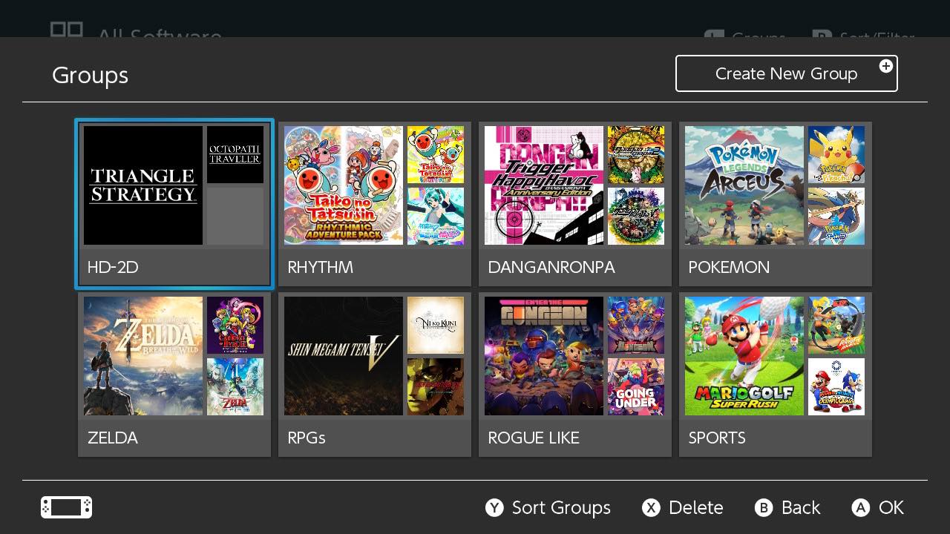Pick the Pokémon Legends Arceus cover
This screenshot has height=534, width=950.
point(744,185)
